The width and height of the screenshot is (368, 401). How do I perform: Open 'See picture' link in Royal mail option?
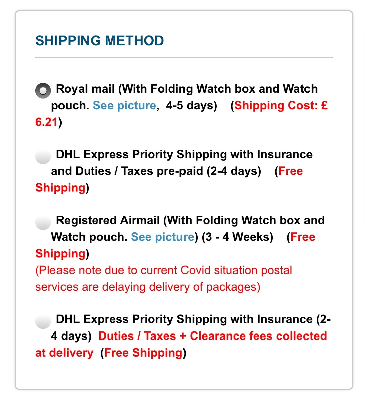tap(124, 105)
